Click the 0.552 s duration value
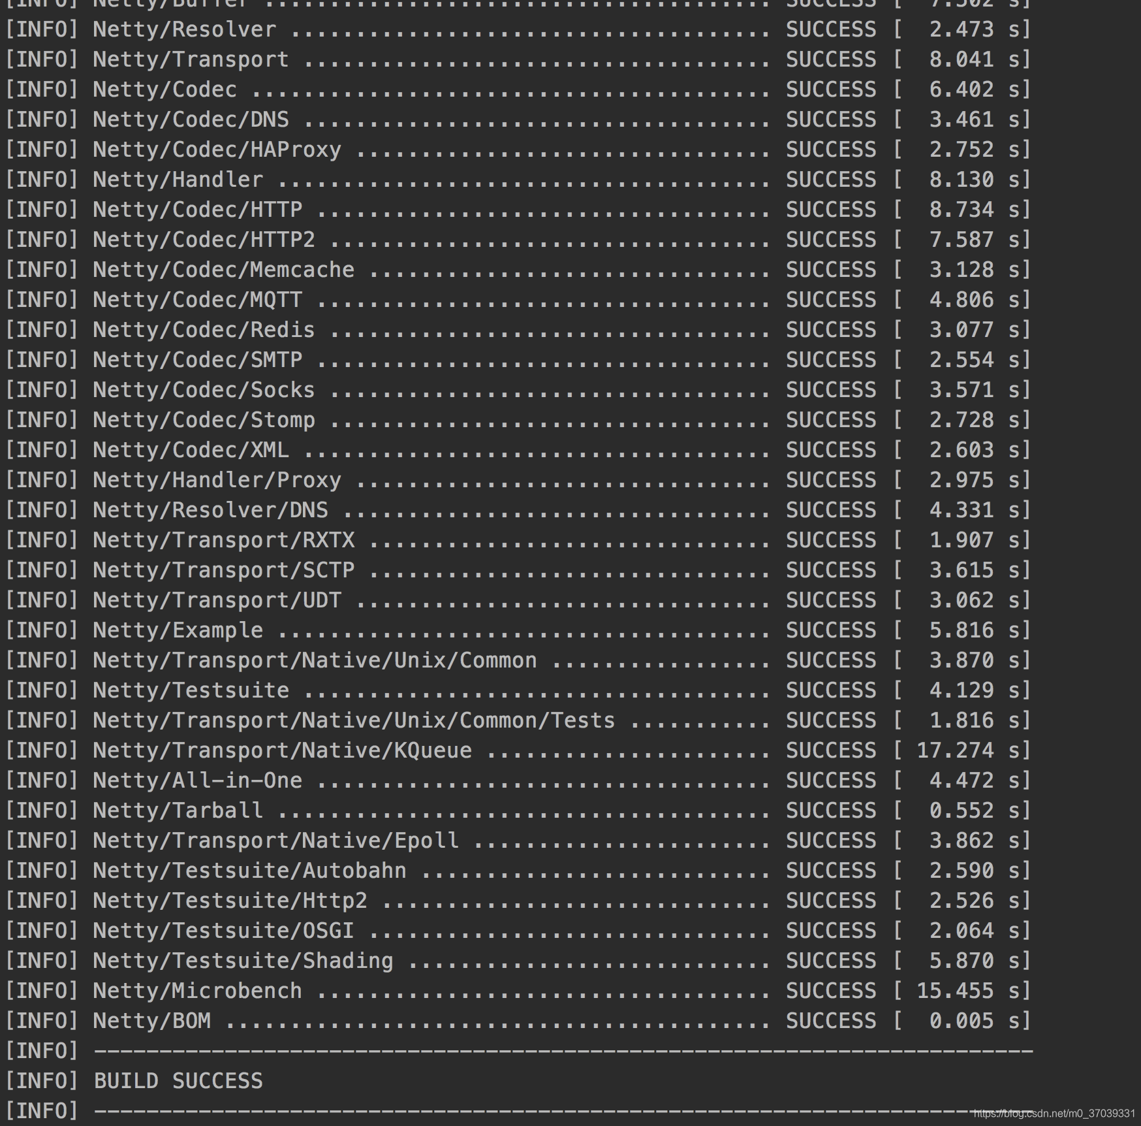Viewport: 1141px width, 1126px height. (975, 811)
